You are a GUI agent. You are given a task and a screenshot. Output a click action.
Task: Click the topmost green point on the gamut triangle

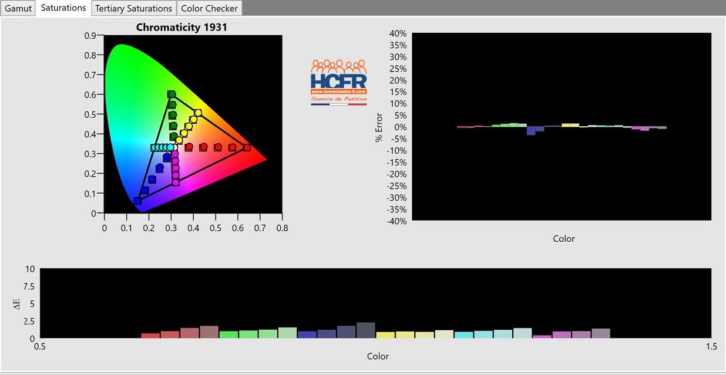tap(172, 94)
